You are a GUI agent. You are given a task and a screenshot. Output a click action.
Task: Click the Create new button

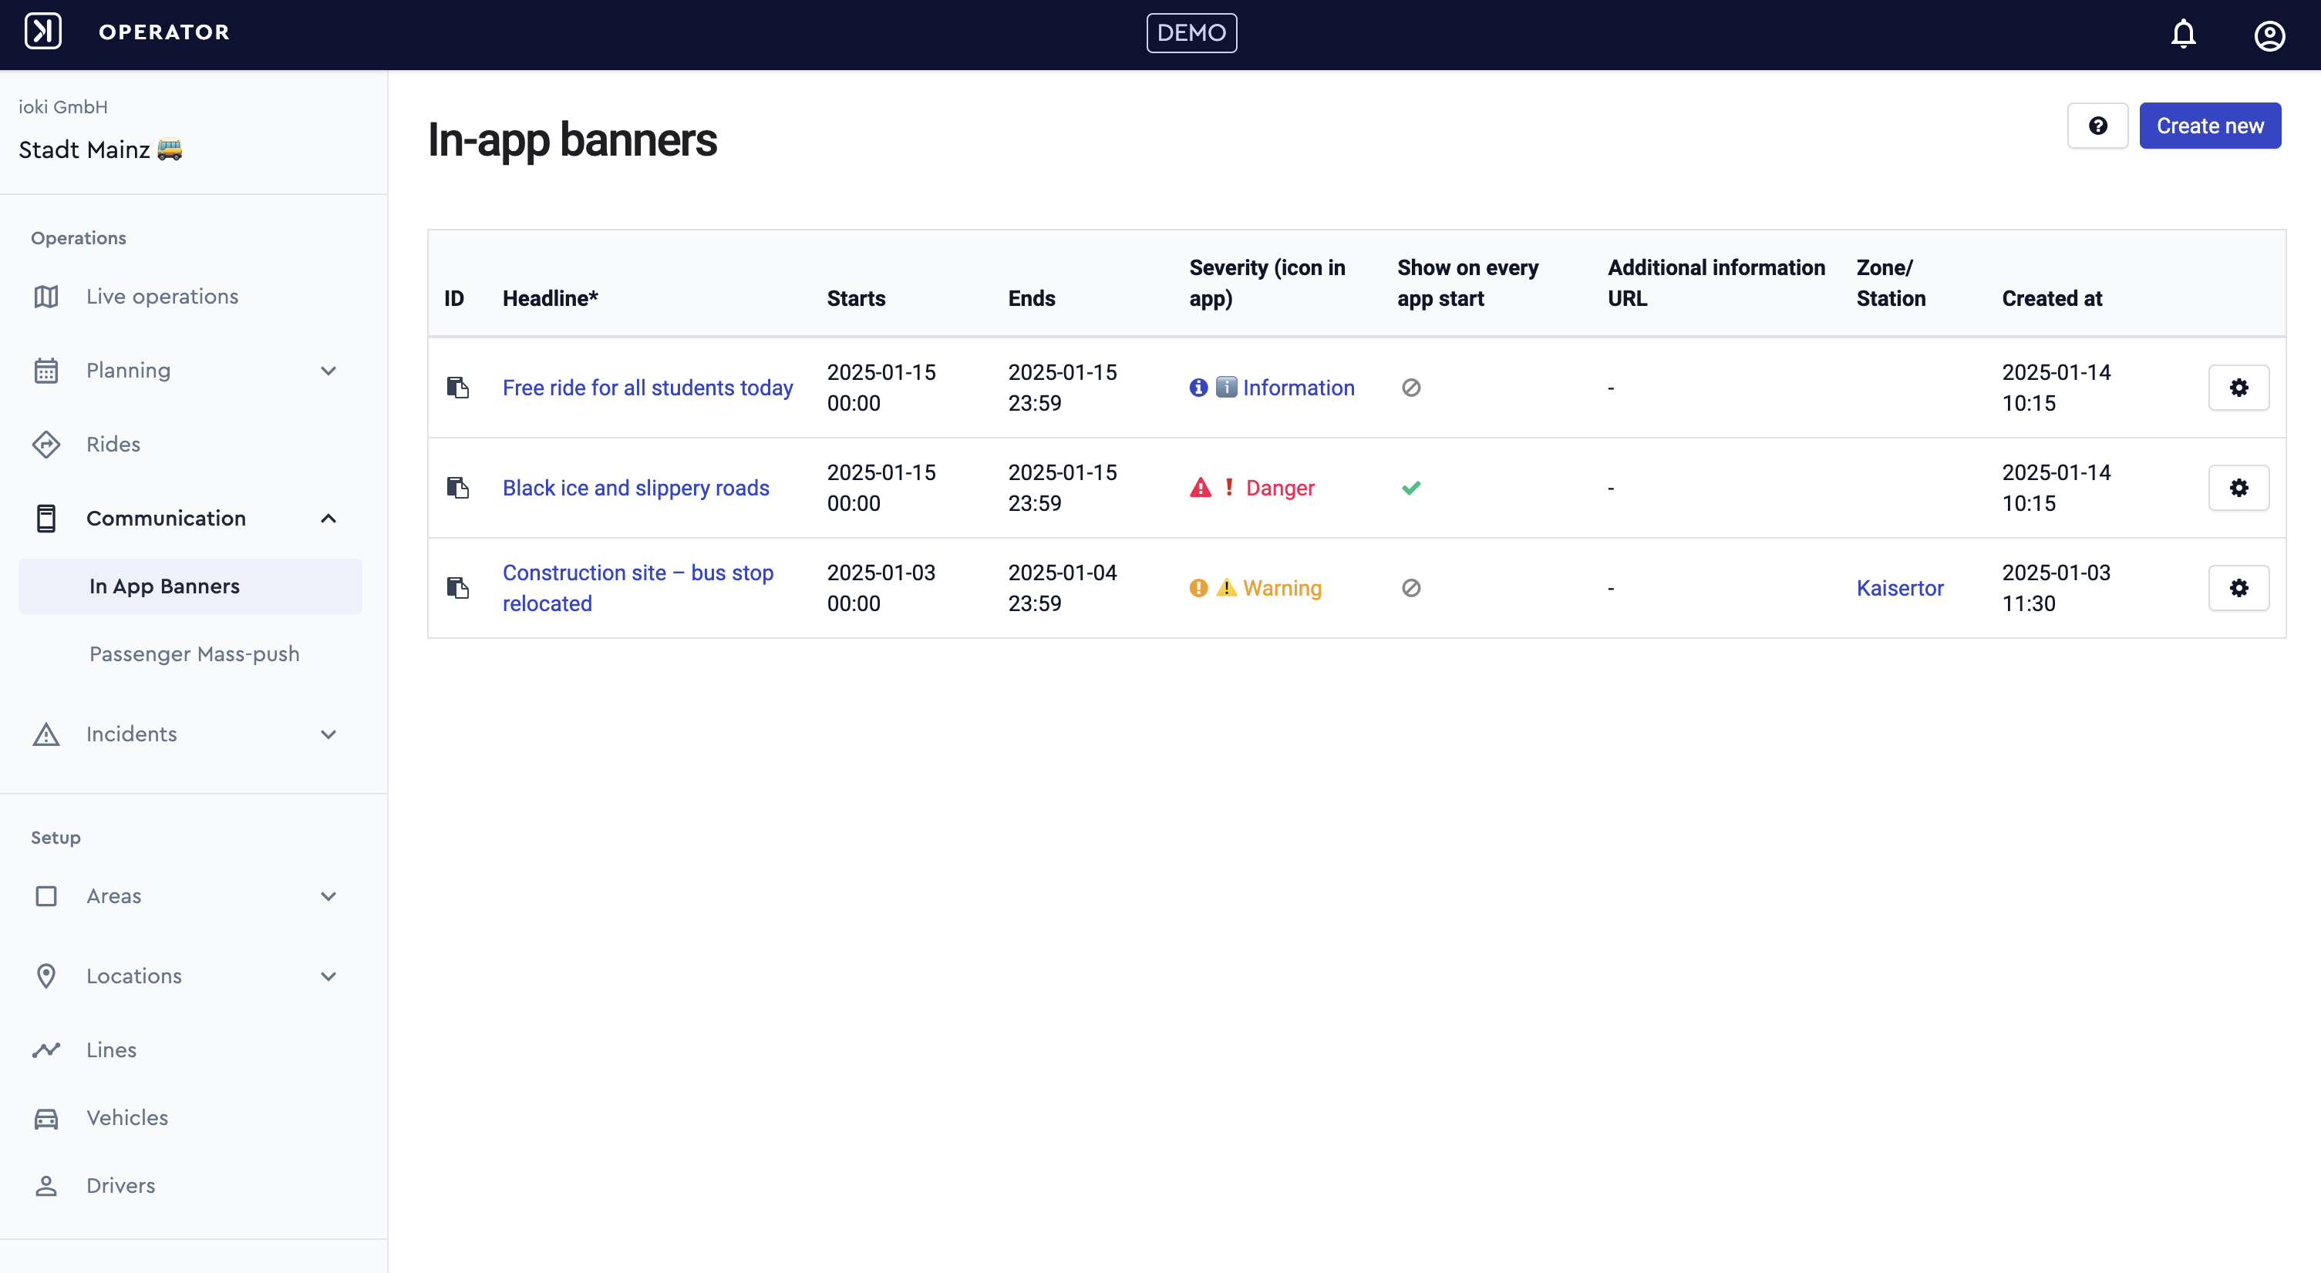[x=2209, y=126]
